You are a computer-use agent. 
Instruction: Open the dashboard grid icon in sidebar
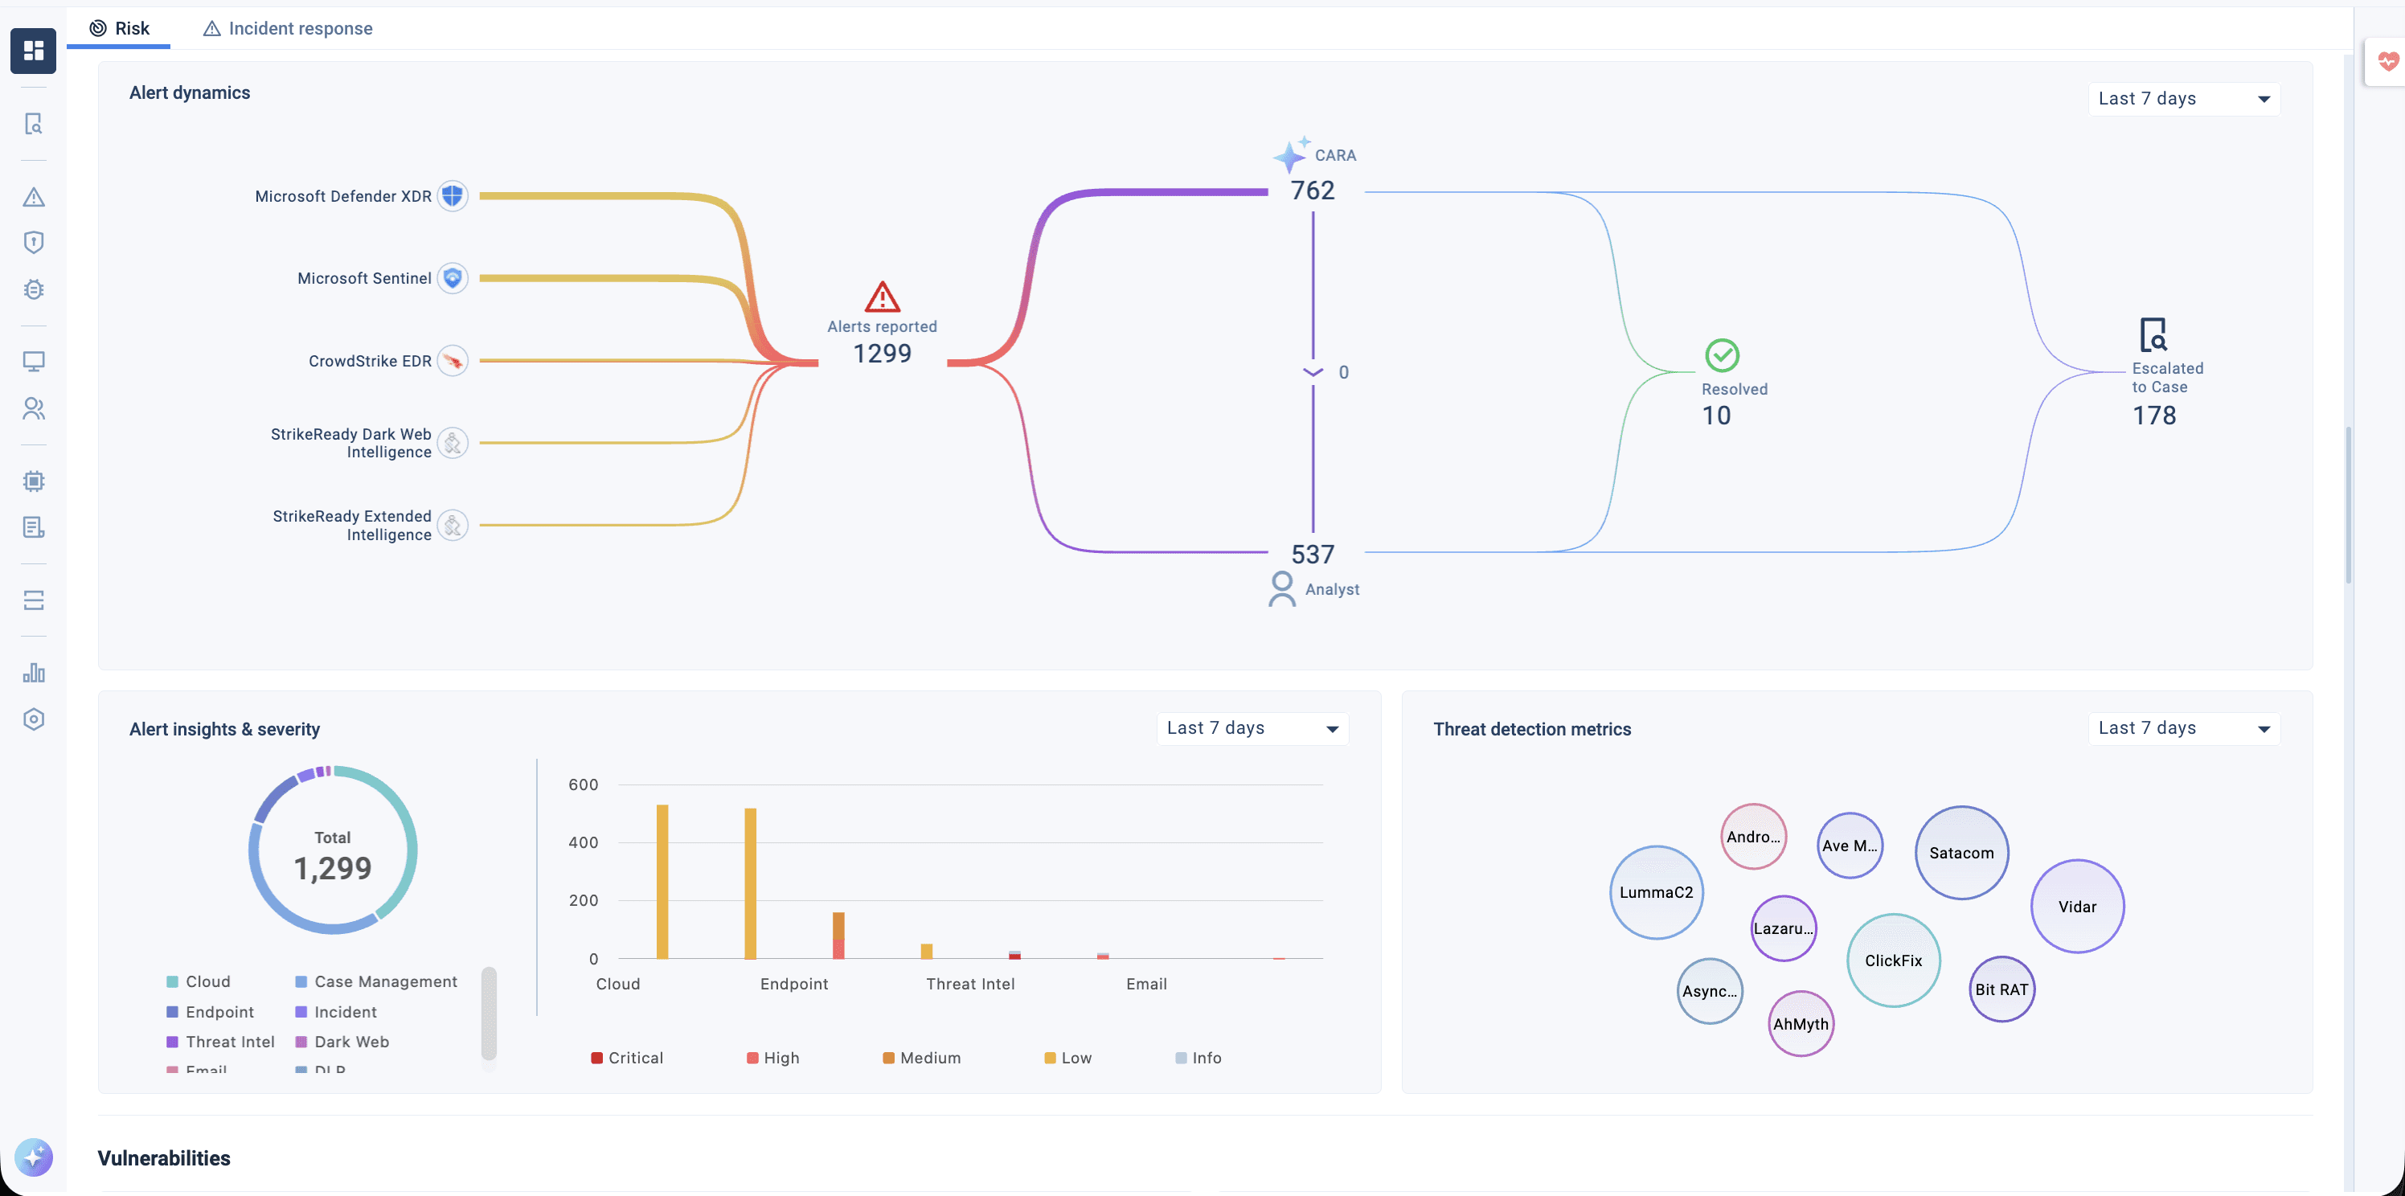34,51
